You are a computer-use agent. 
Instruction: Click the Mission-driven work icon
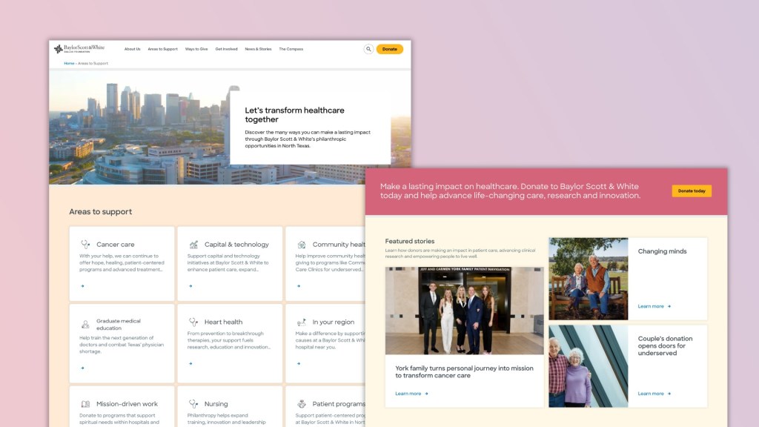[85, 404]
